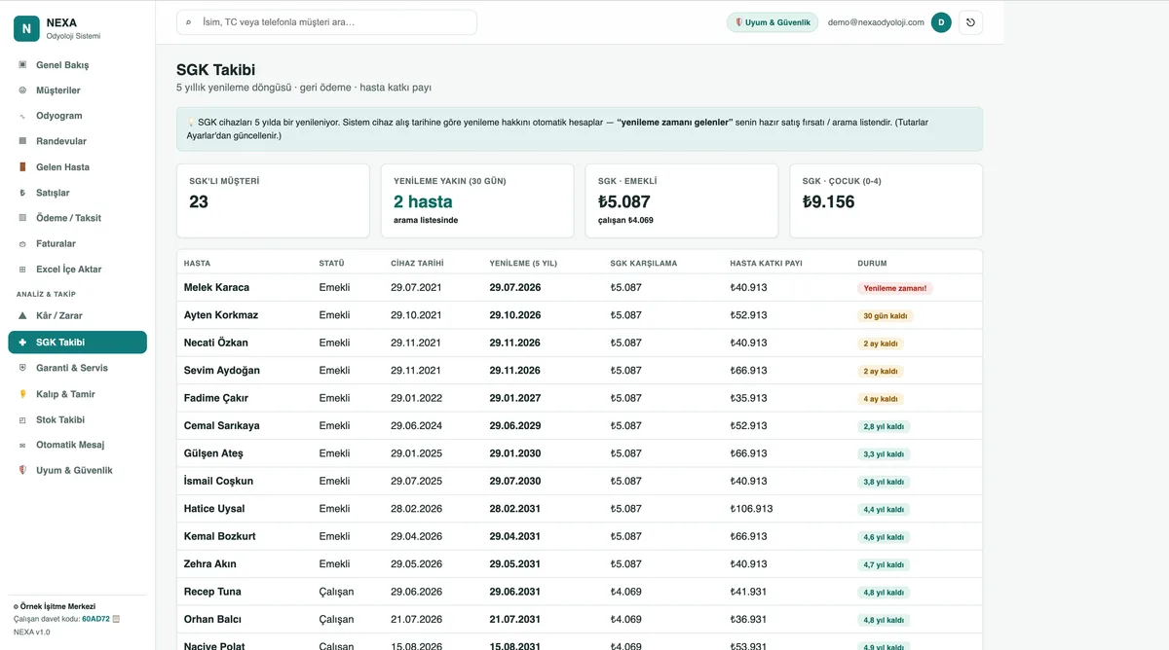The height and width of the screenshot is (650, 1169).
Task: Click the Kâr / Zarar triangle icon
Action: [22, 316]
